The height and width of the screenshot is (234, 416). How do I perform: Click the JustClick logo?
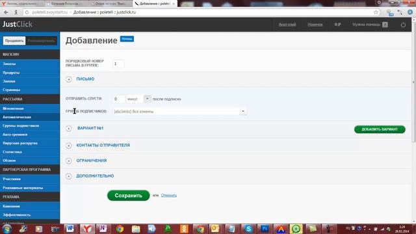(x=18, y=24)
